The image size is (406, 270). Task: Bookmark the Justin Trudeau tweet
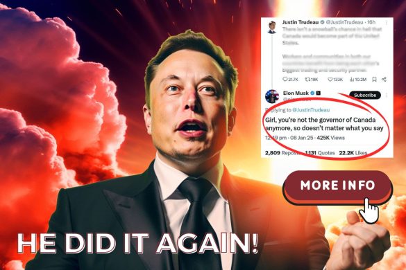374,80
